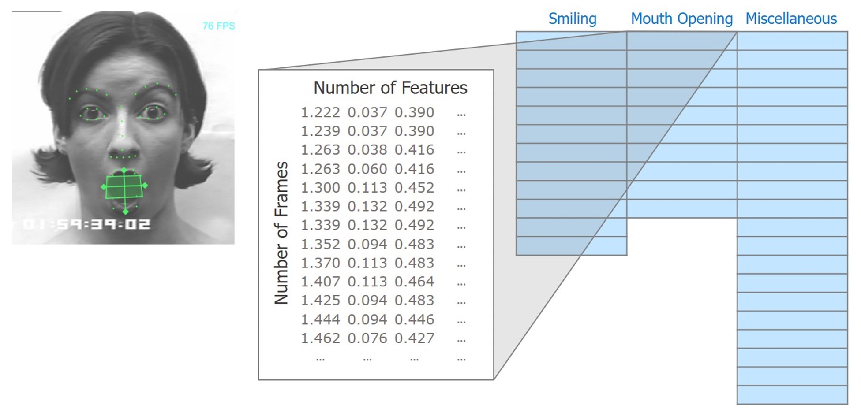Viewport: 861px width, 416px height.
Task: Click the value 0.060 in the table
Action: pos(367,169)
